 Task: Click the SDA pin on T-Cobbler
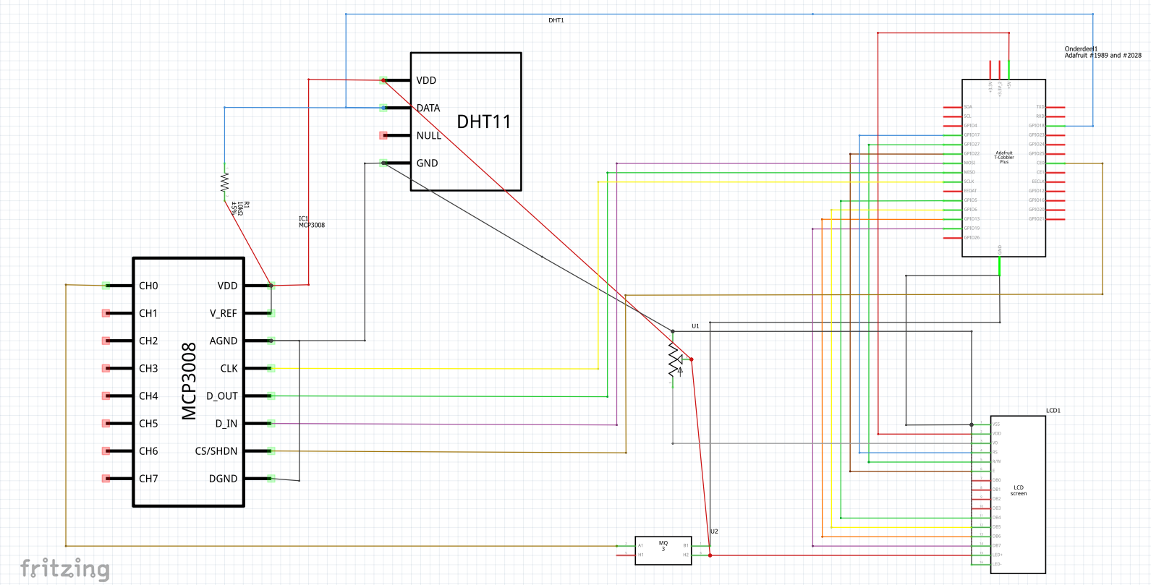pos(968,107)
